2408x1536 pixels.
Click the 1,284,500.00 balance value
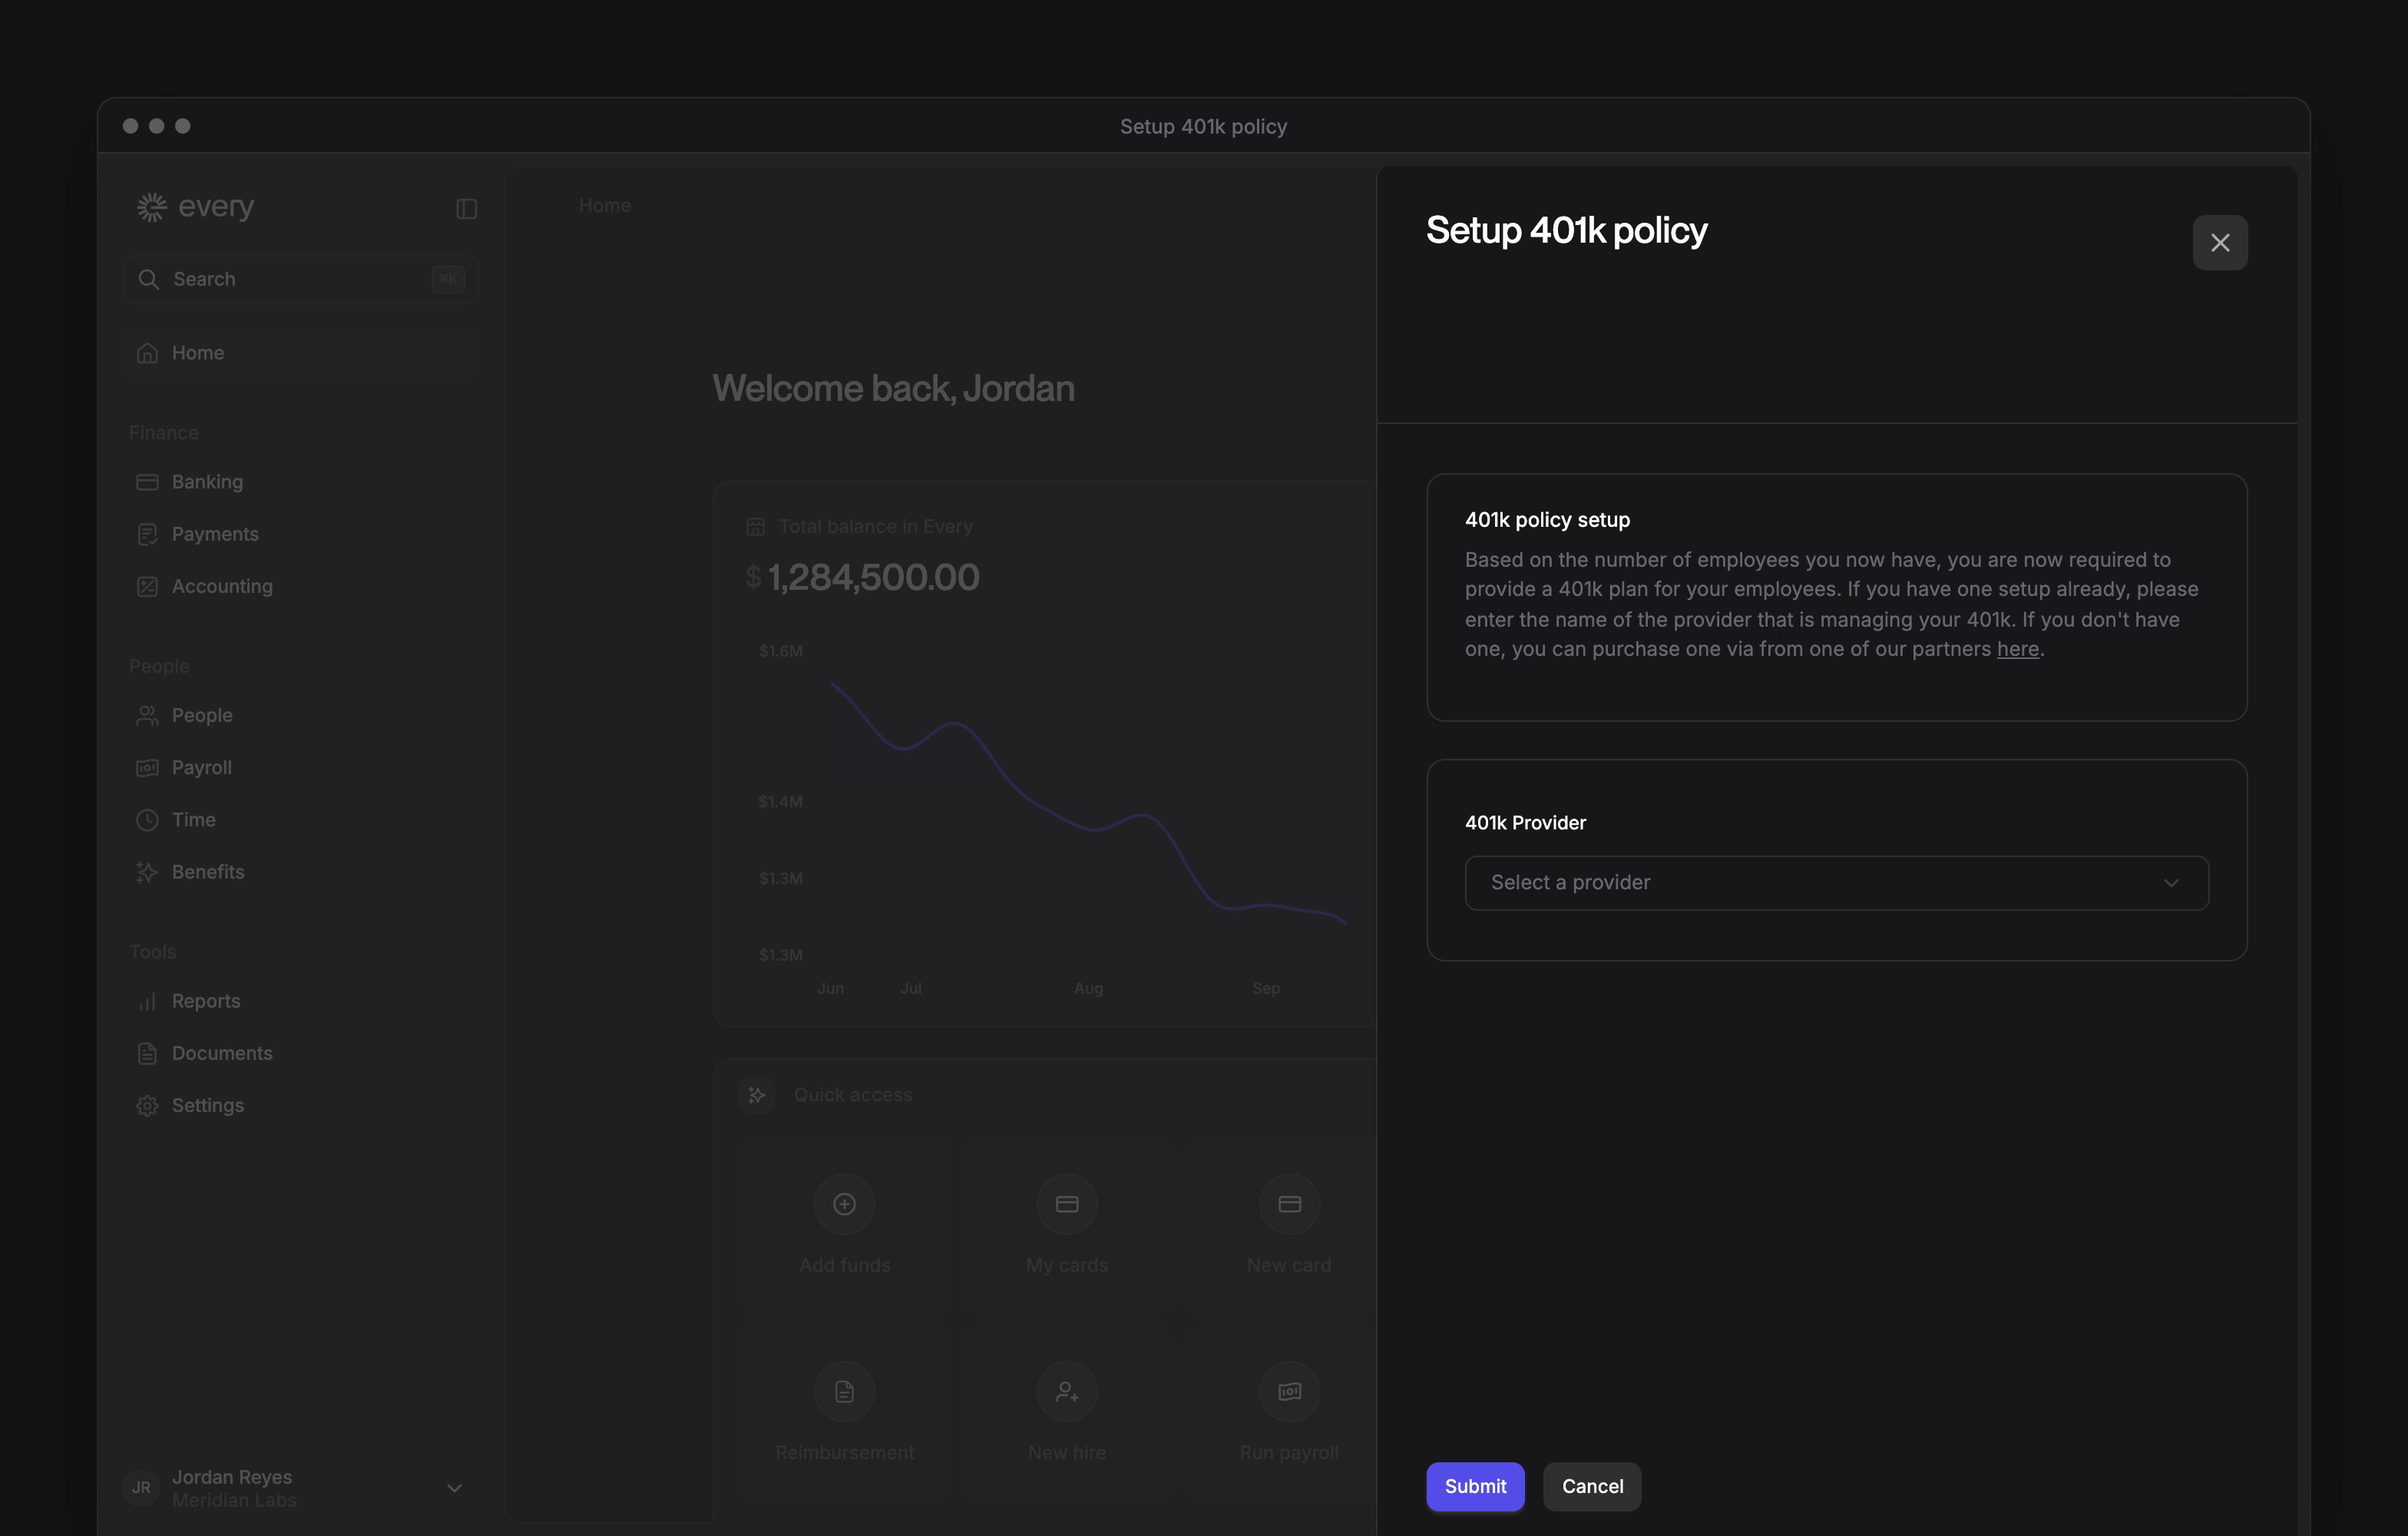pyautogui.click(x=873, y=577)
